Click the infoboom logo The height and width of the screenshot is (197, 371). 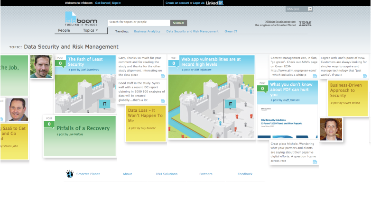coord(81,18)
